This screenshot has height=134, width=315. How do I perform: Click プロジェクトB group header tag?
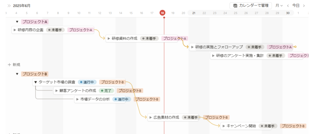point(35,74)
